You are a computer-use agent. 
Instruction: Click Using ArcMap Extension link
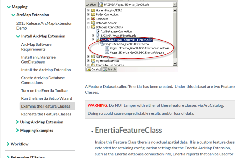click(x=41, y=122)
